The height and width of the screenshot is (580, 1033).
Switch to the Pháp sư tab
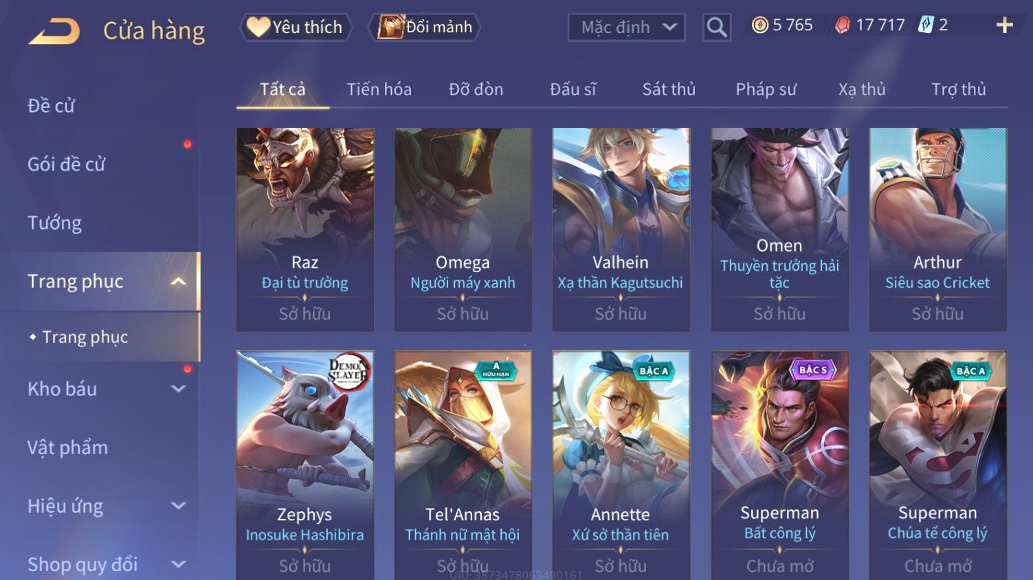[766, 89]
